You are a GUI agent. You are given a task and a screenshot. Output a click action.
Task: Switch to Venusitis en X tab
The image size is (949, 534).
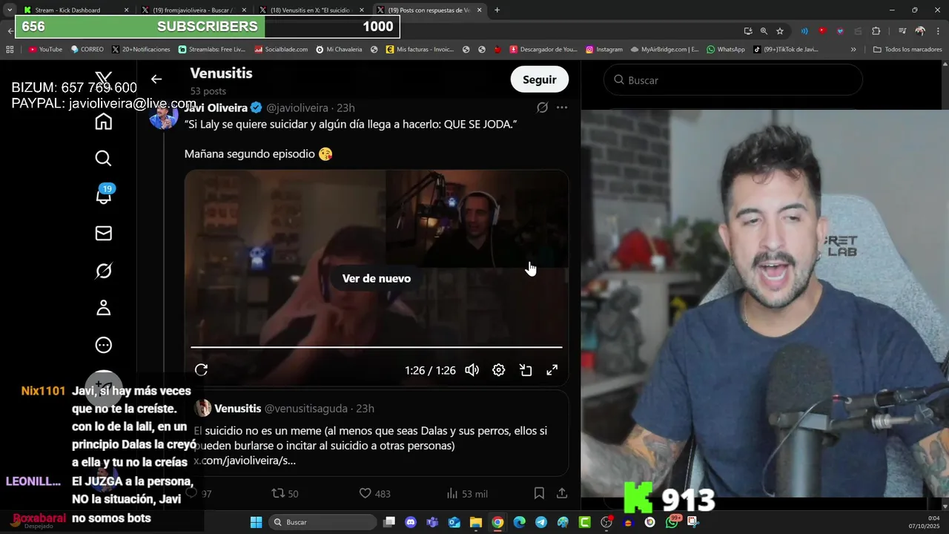[311, 10]
